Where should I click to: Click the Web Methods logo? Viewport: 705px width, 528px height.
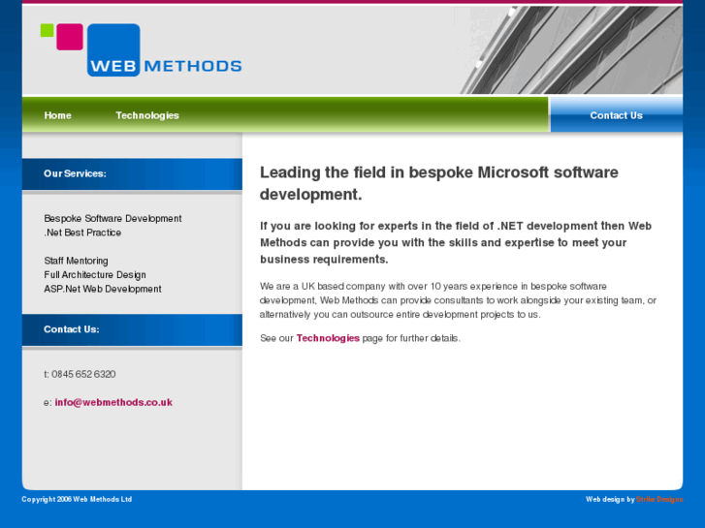[x=142, y=49]
